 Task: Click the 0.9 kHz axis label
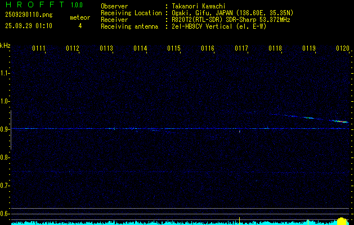pyautogui.click(x=5, y=129)
